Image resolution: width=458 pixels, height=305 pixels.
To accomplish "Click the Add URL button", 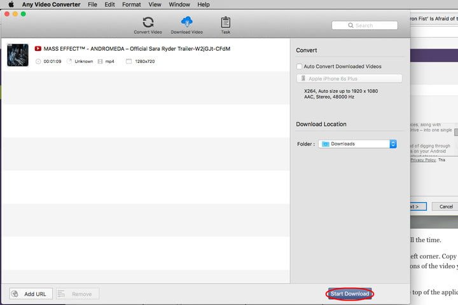I will point(31,294).
